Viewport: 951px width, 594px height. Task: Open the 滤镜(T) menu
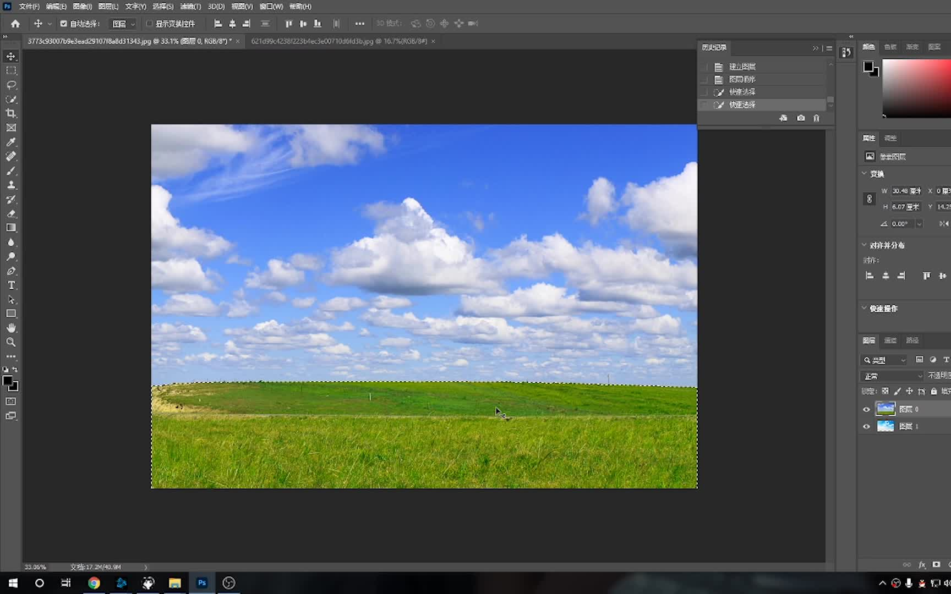coord(190,7)
